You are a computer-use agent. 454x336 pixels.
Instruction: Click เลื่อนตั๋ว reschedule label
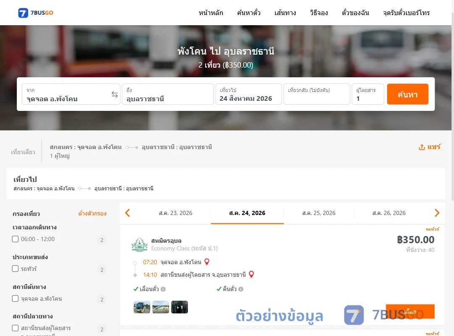pos(149,289)
